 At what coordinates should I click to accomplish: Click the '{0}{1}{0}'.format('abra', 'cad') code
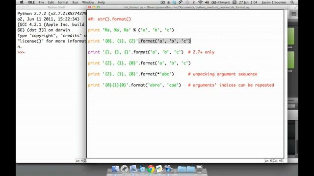(x=142, y=85)
